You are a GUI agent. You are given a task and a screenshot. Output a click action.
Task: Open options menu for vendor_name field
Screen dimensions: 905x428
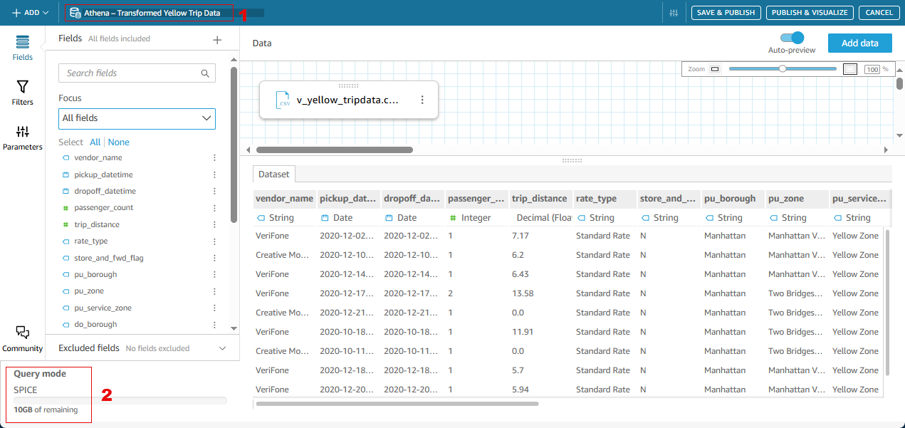coord(214,158)
